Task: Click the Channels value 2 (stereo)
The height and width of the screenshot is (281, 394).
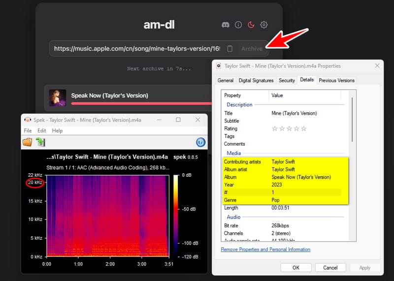Action: point(281,233)
